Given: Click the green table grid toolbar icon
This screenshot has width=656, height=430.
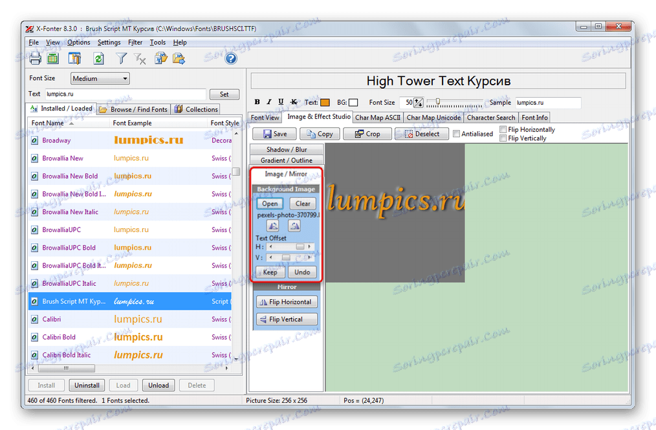Looking at the screenshot, I should click(53, 59).
